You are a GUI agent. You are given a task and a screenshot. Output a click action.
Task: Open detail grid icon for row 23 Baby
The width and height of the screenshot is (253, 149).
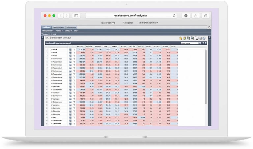pos(70,118)
